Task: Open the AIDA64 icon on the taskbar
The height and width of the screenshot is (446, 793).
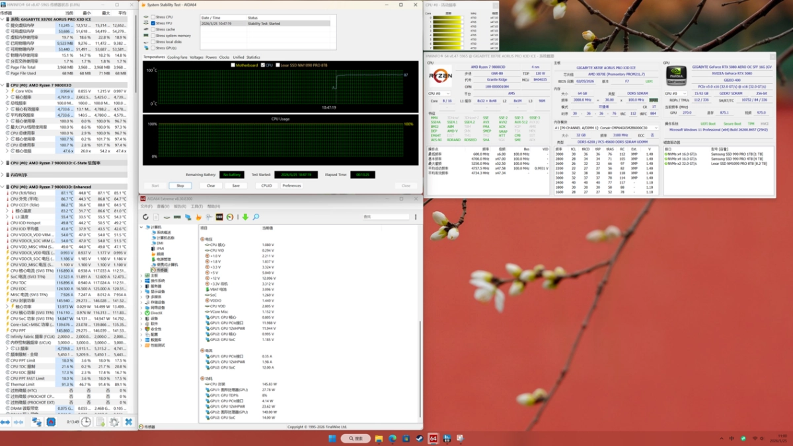Action: coord(434,438)
